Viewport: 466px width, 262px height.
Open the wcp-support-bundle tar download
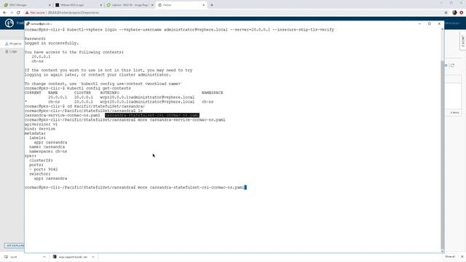point(71,257)
